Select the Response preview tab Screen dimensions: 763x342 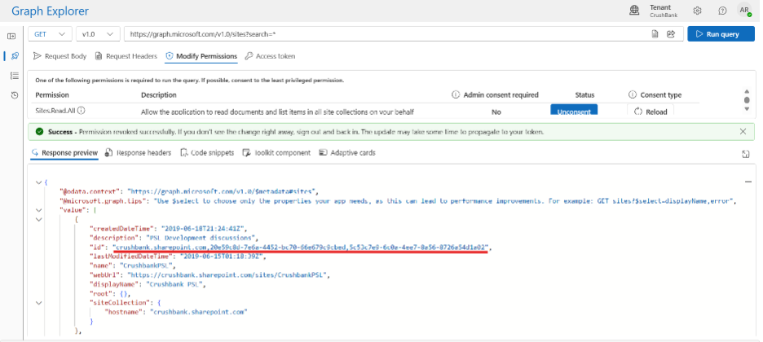pos(64,153)
